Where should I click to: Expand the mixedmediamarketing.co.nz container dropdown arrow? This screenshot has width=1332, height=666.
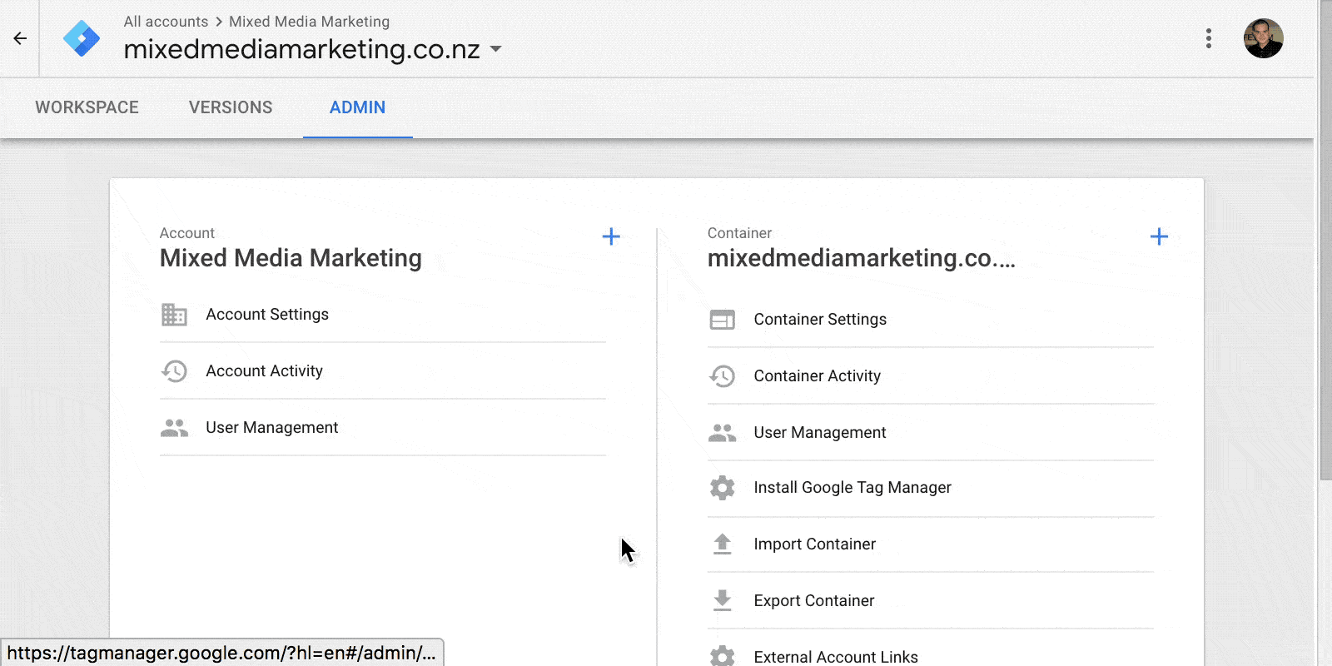point(496,49)
